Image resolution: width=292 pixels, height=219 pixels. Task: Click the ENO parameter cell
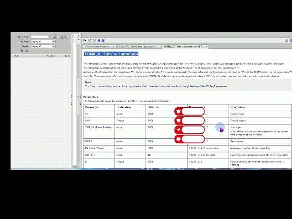[99, 120]
